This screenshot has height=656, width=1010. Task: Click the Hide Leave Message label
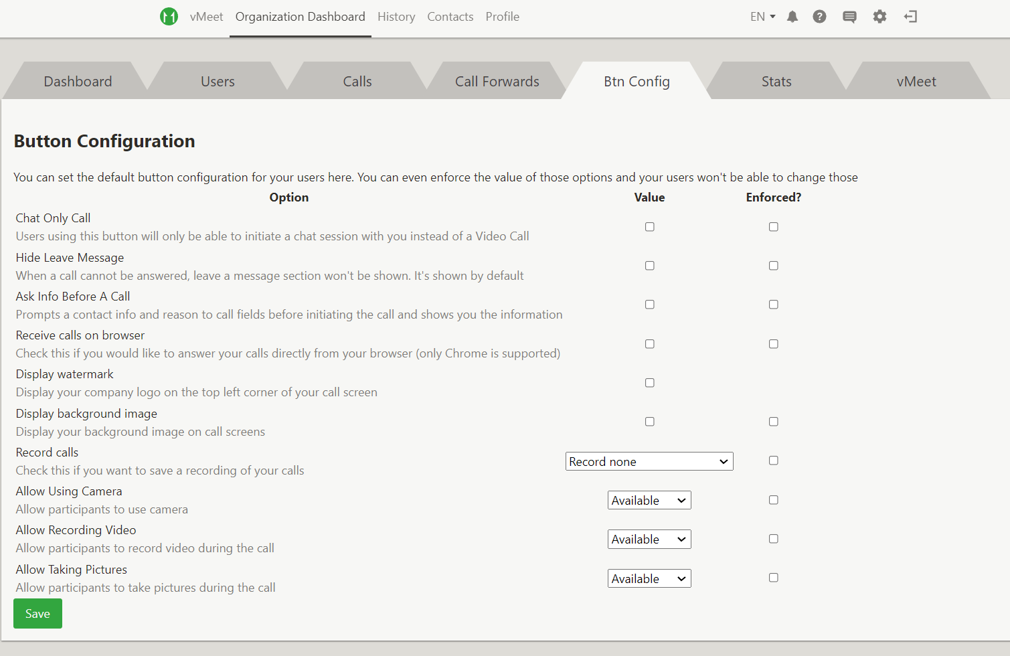pos(70,258)
